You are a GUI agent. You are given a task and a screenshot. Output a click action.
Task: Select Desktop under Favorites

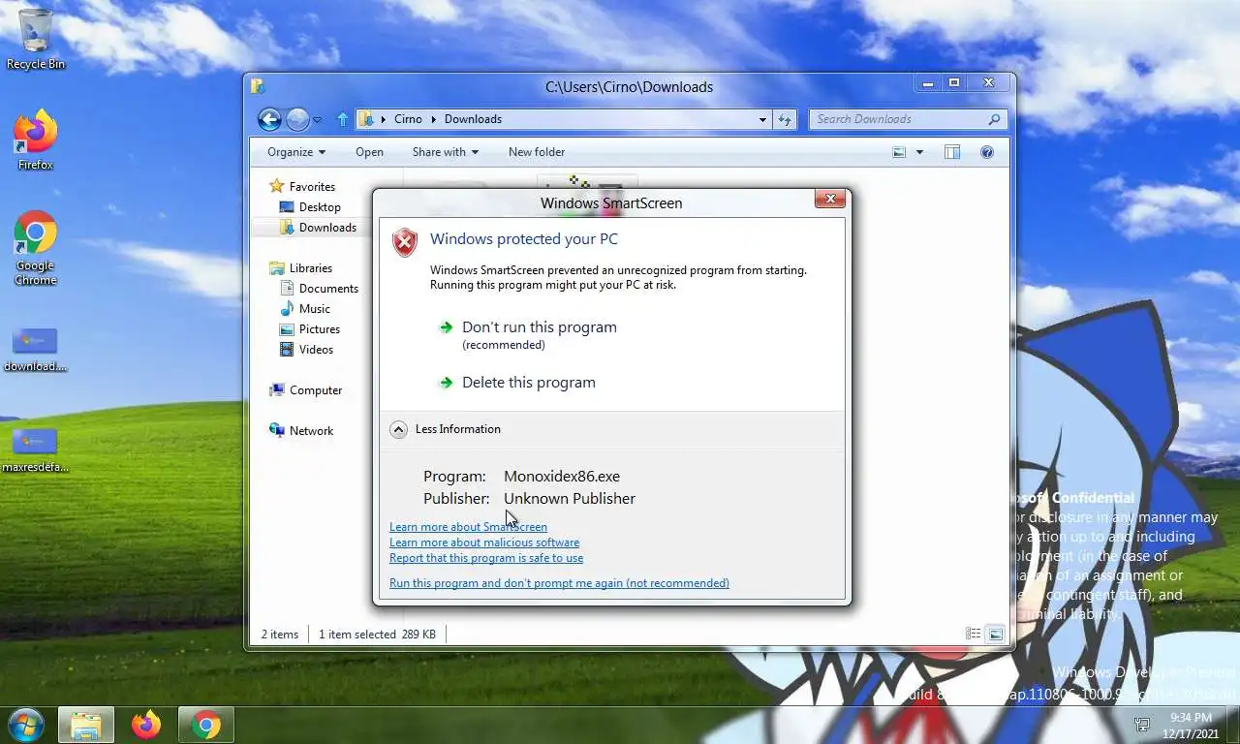310,207
